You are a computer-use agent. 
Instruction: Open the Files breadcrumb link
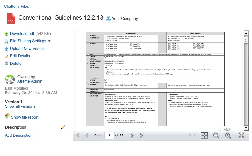[25, 7]
